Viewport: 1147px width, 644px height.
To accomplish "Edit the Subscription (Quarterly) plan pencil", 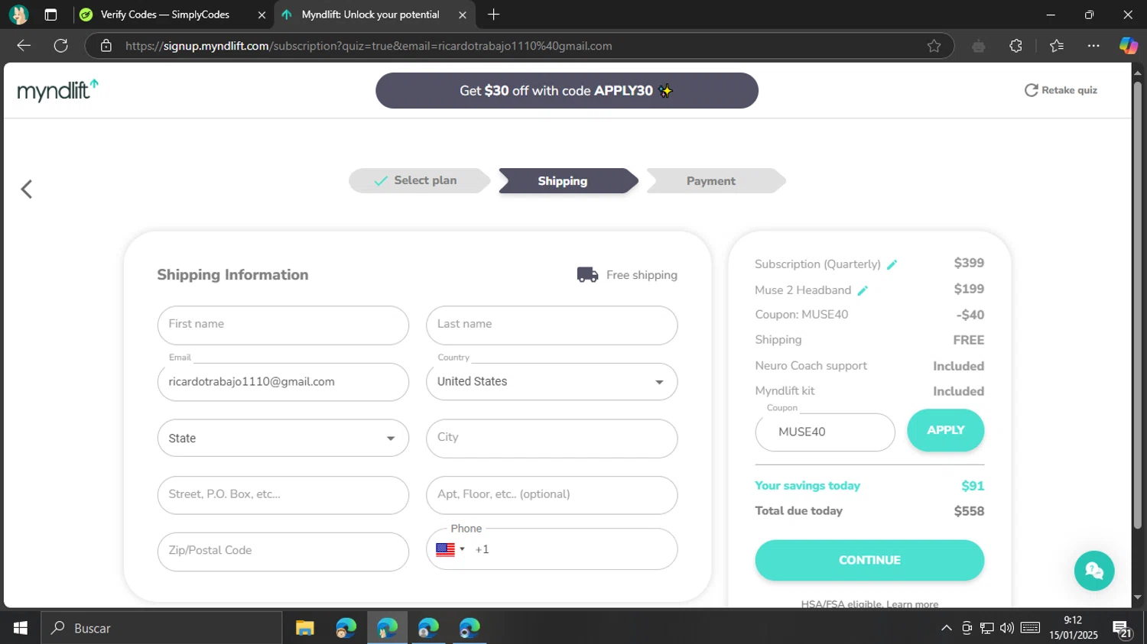I will point(892,264).
